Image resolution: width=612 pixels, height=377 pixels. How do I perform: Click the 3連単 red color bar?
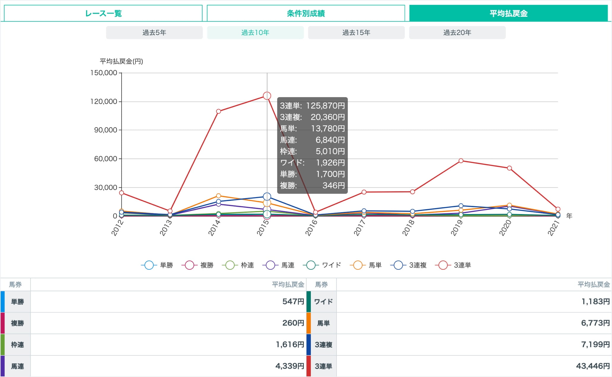click(308, 366)
